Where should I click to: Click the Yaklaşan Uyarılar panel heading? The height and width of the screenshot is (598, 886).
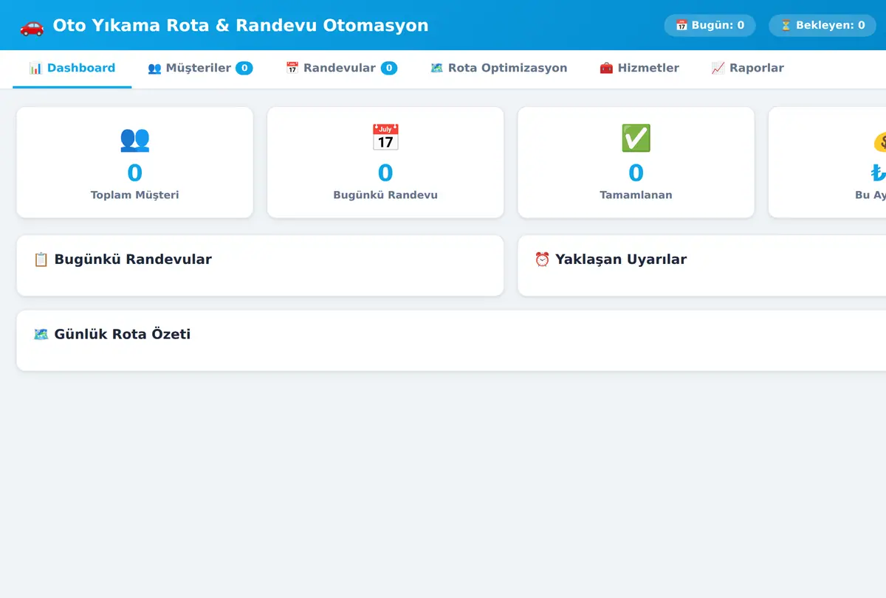[621, 260]
